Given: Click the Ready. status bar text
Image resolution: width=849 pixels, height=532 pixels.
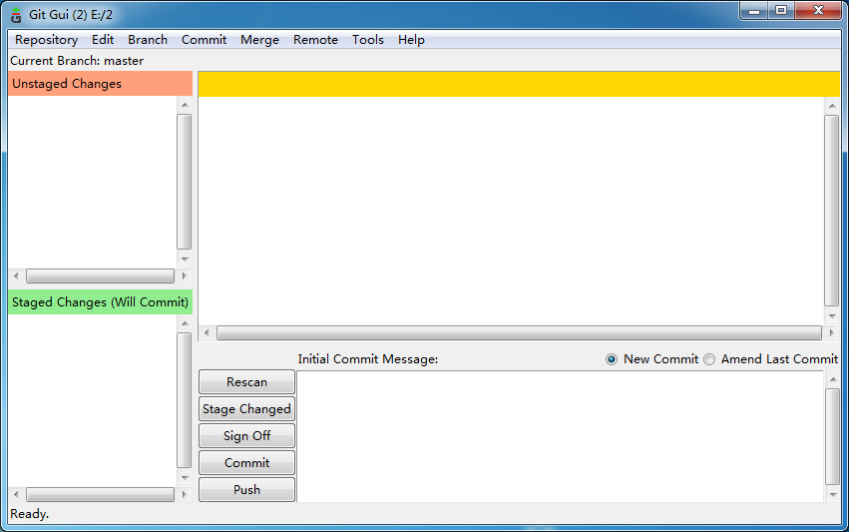Looking at the screenshot, I should (x=29, y=514).
